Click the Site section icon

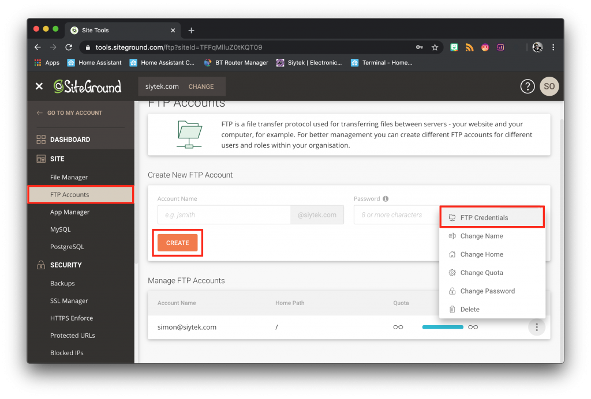(41, 159)
